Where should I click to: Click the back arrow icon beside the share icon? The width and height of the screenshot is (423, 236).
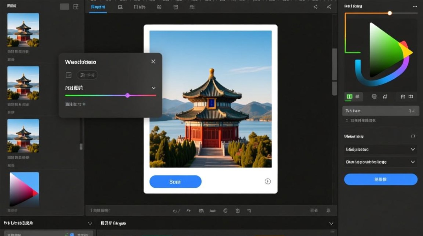(x=329, y=7)
